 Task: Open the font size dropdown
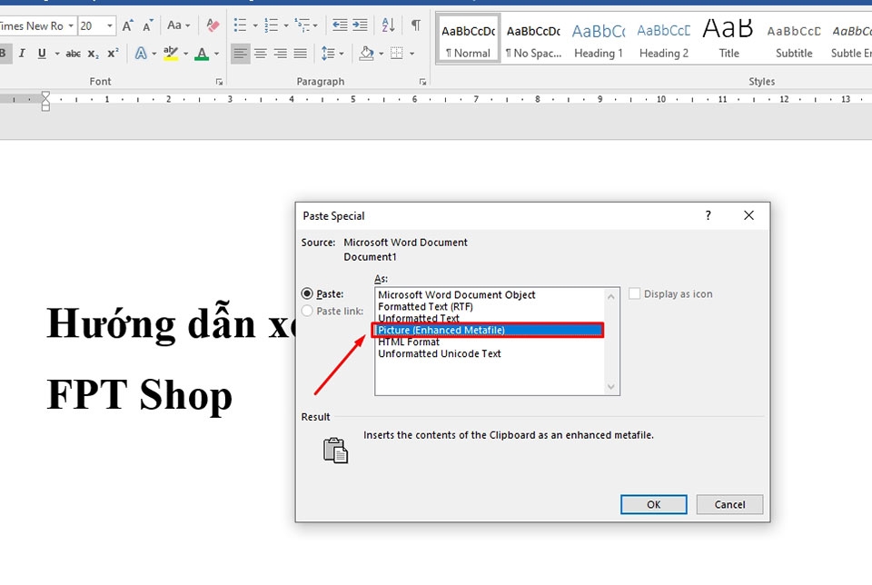[x=110, y=26]
